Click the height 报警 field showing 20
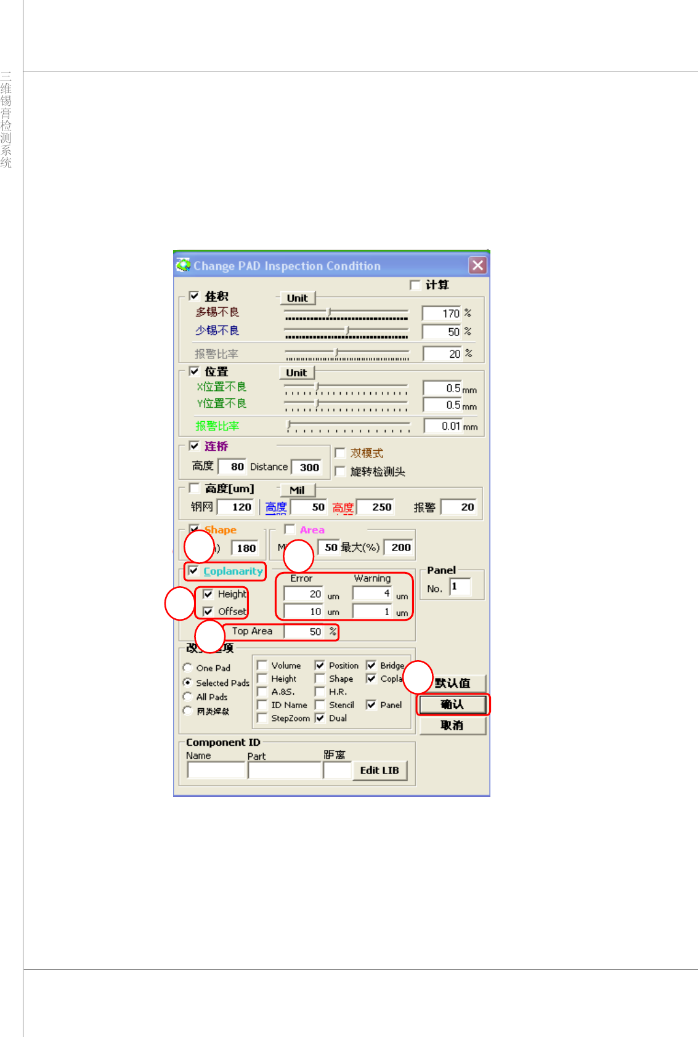The image size is (698, 1037). pos(458,507)
